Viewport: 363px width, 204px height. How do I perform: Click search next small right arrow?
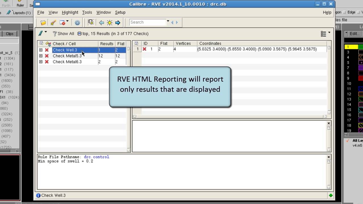(177, 22)
